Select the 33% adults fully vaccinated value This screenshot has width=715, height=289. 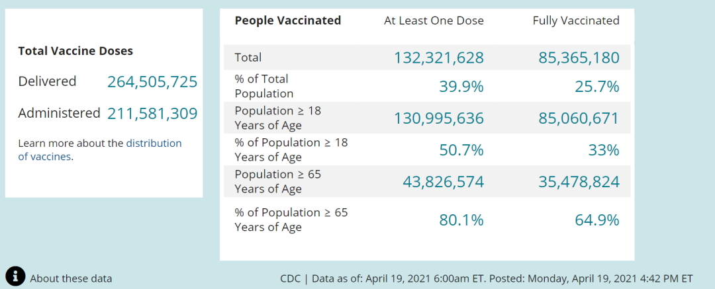coord(604,150)
